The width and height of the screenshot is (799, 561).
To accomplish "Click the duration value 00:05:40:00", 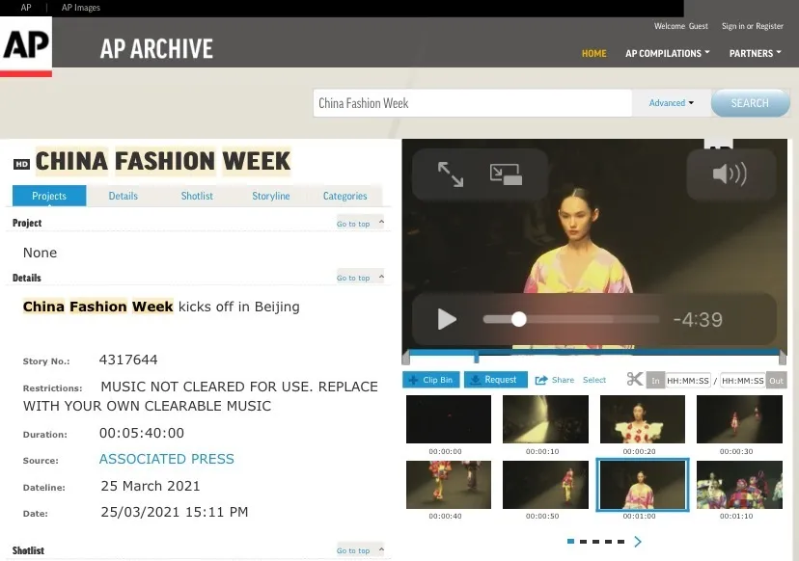I will pyautogui.click(x=142, y=433).
